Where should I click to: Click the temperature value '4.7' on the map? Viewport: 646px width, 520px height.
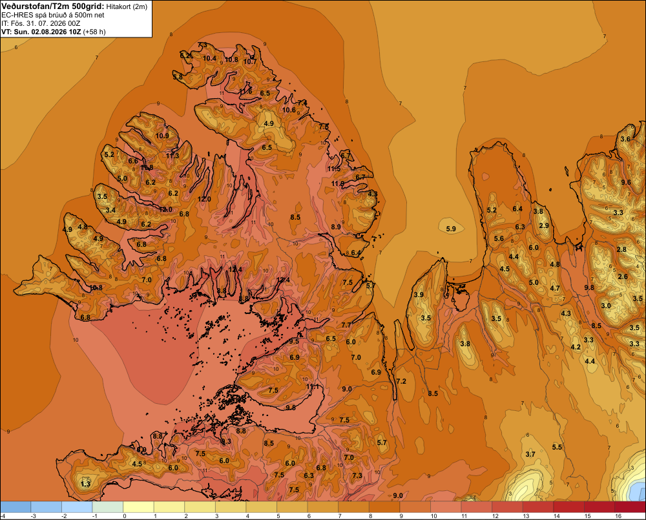tap(555, 289)
